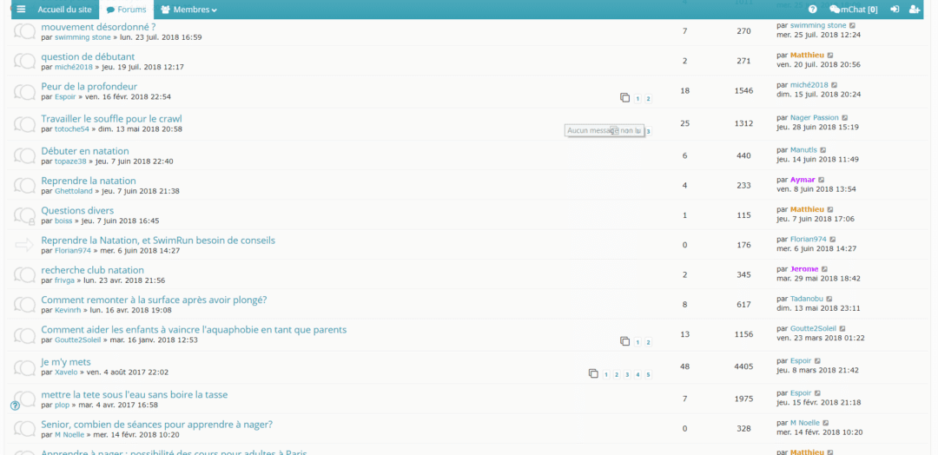Open author profile plop
Image resolution: width=938 pixels, height=455 pixels.
63,405
